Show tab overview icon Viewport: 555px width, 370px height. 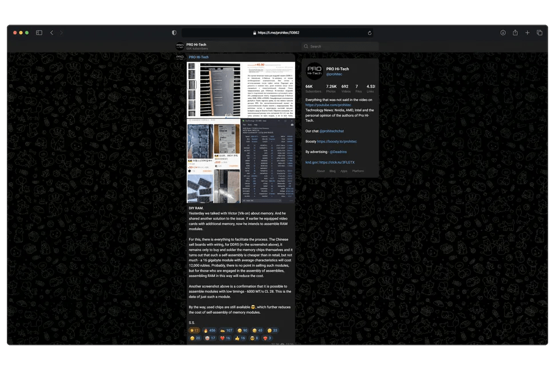[x=540, y=33]
